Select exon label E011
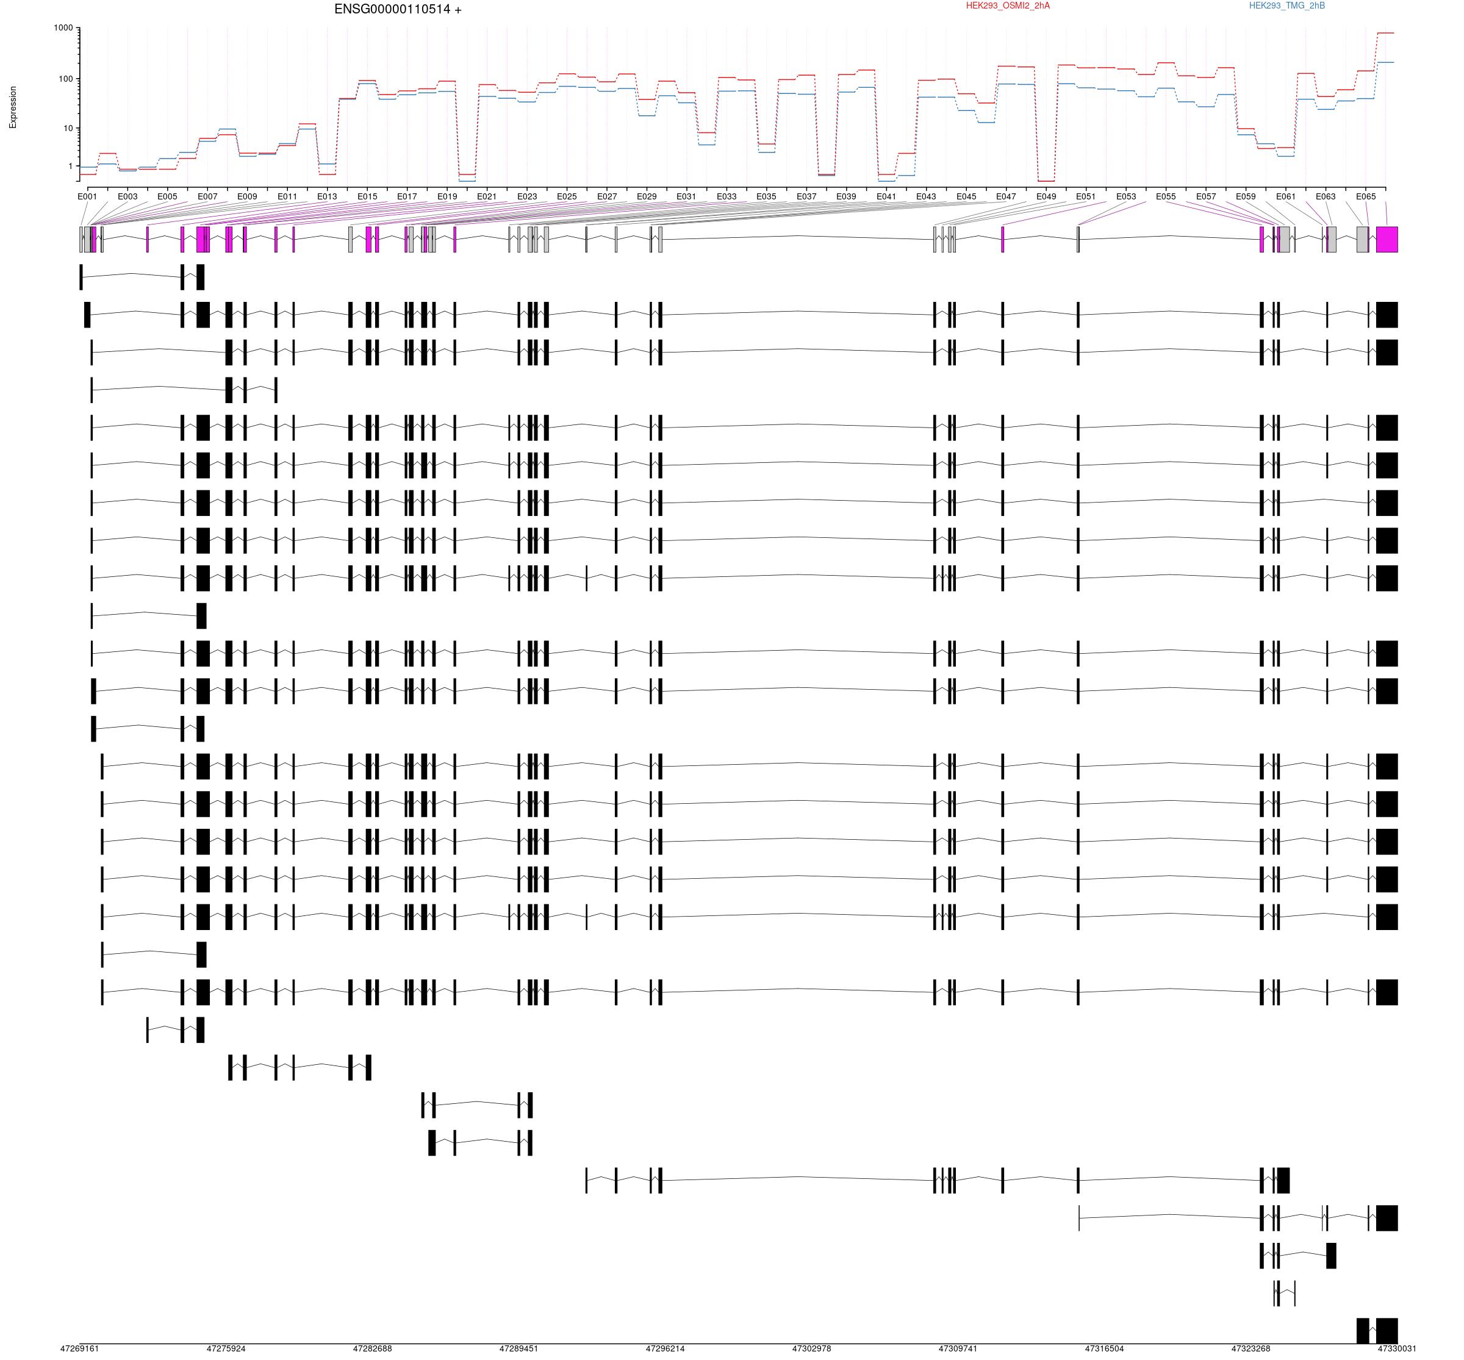 [287, 196]
